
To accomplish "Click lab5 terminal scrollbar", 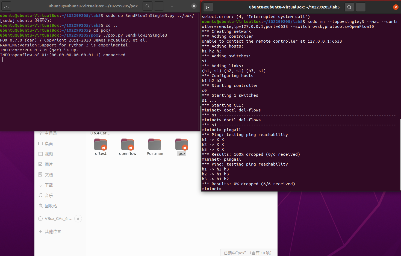I will (400, 154).
